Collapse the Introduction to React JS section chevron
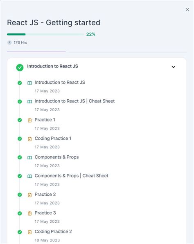This screenshot has width=194, height=244. pos(173,67)
